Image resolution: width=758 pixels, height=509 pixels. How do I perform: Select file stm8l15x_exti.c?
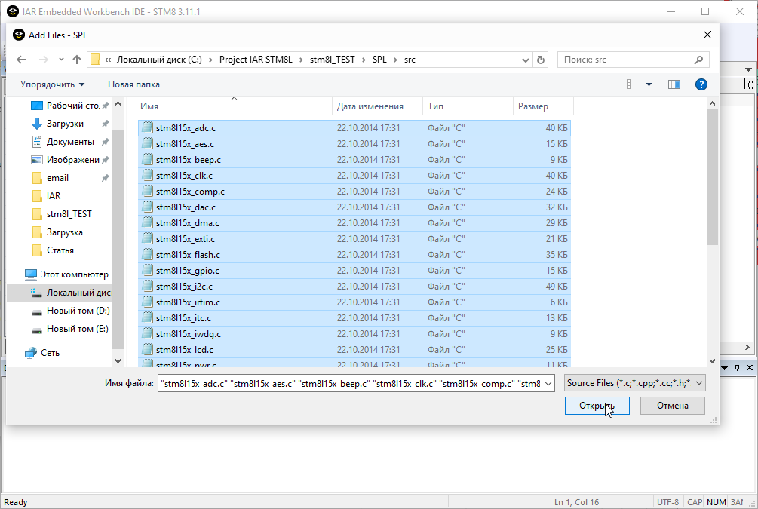[354, 239]
